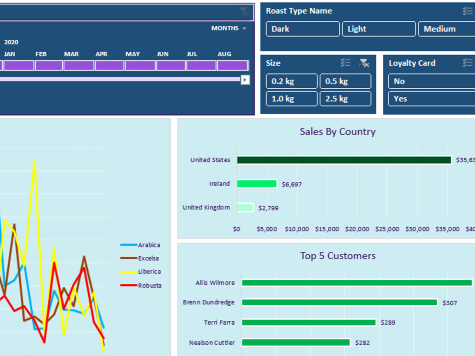Click the Arabica legend entry

(140, 245)
